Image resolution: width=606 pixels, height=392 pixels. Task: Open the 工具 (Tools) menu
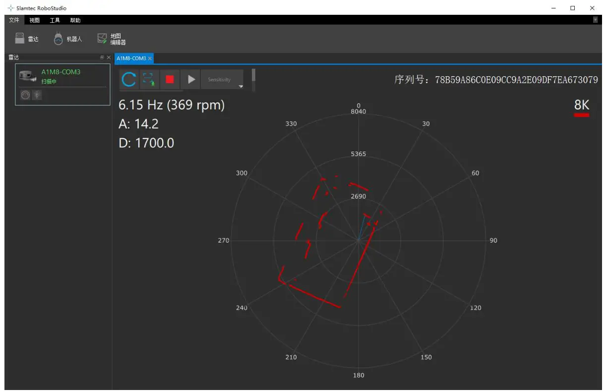pyautogui.click(x=55, y=20)
